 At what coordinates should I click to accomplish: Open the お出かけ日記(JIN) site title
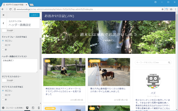[x=59, y=16]
